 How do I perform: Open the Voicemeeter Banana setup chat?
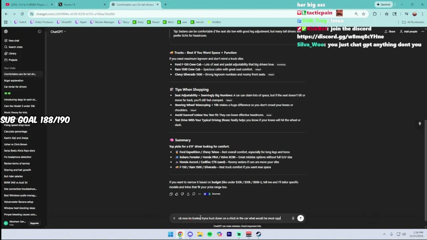pyautogui.click(x=19, y=202)
